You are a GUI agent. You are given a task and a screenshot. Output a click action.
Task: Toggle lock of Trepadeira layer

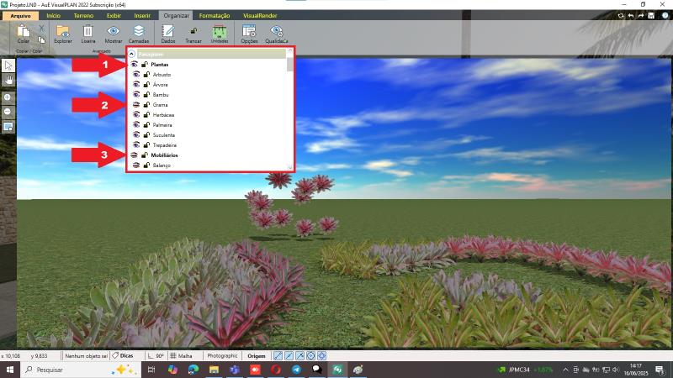pos(146,144)
